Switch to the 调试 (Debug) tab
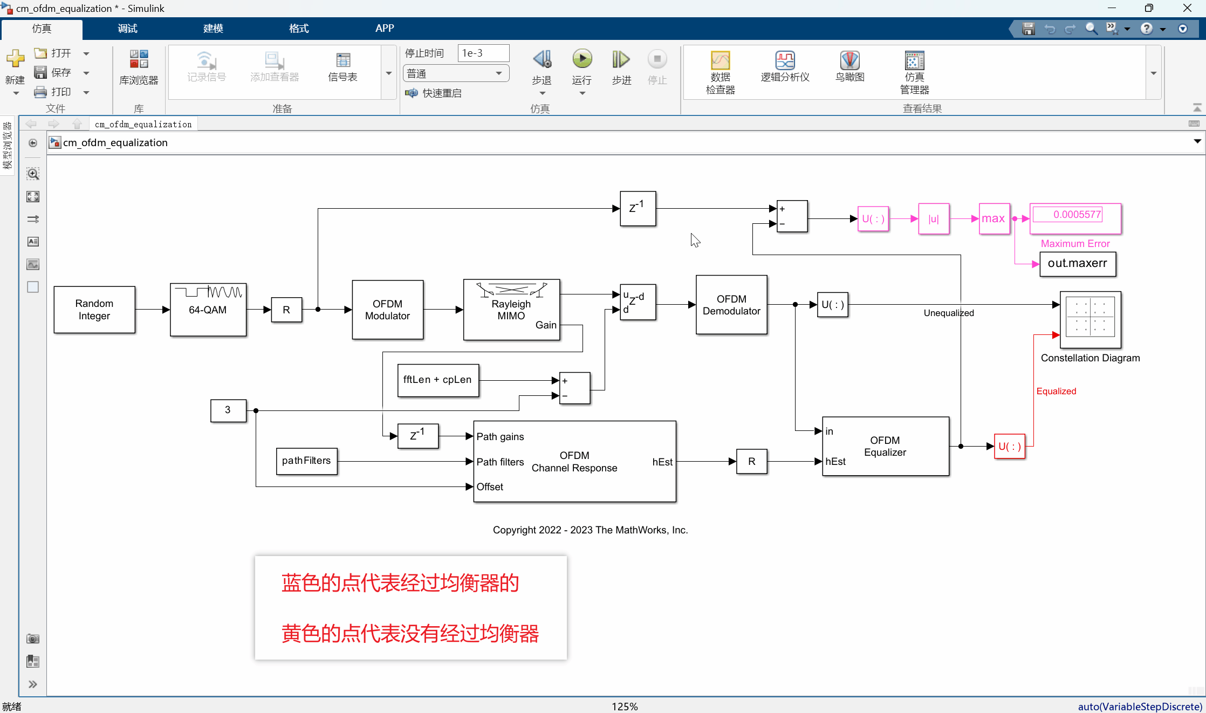 (x=127, y=29)
